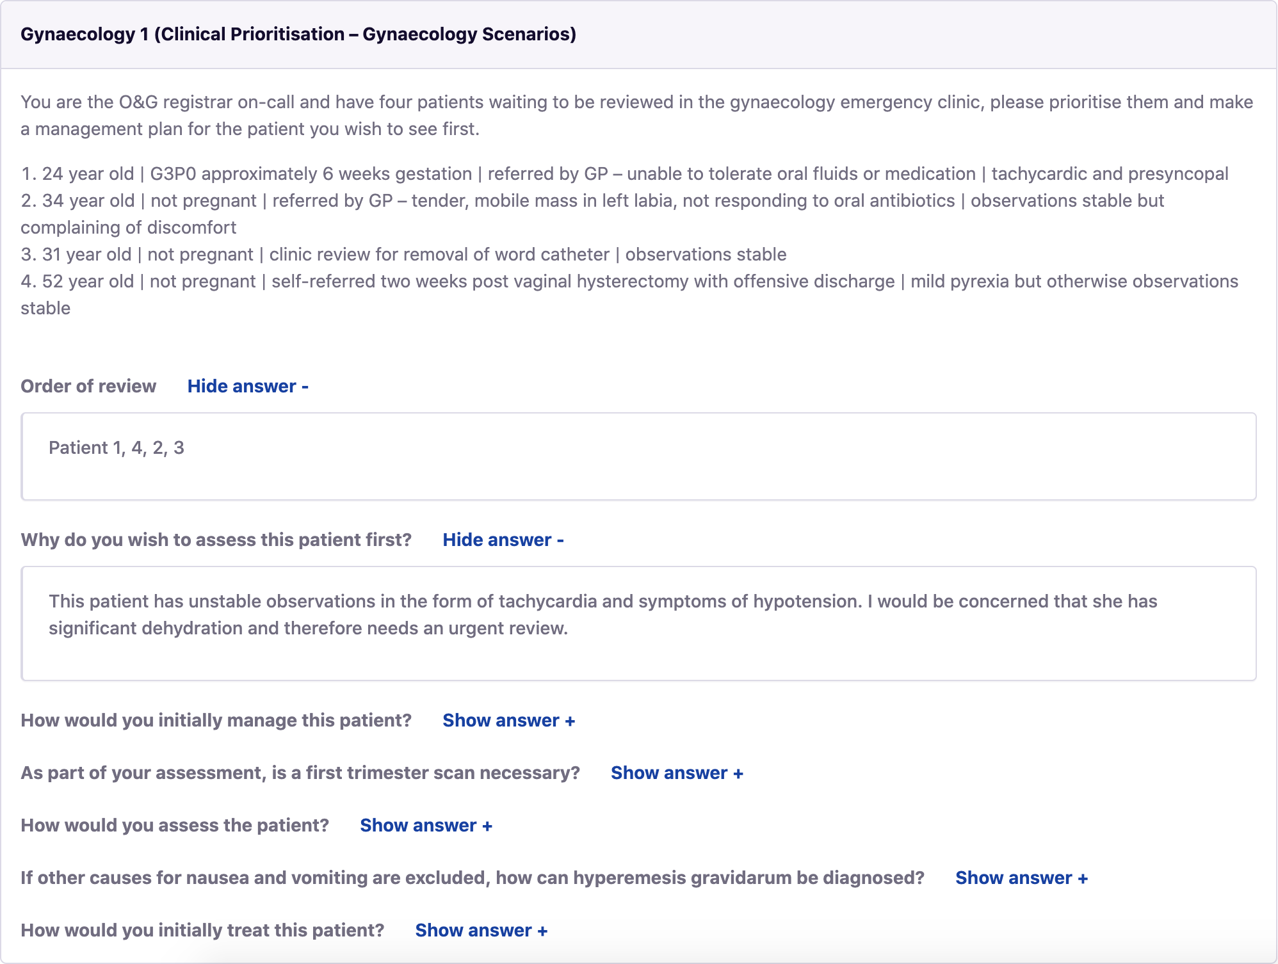Show answer for initial treatment question
The image size is (1278, 964).
481,930
